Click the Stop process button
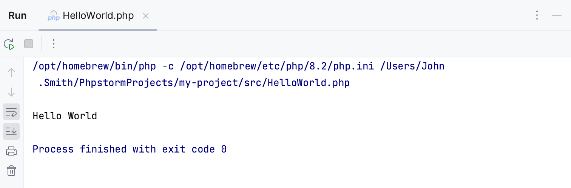The width and height of the screenshot is (571, 188). point(29,44)
